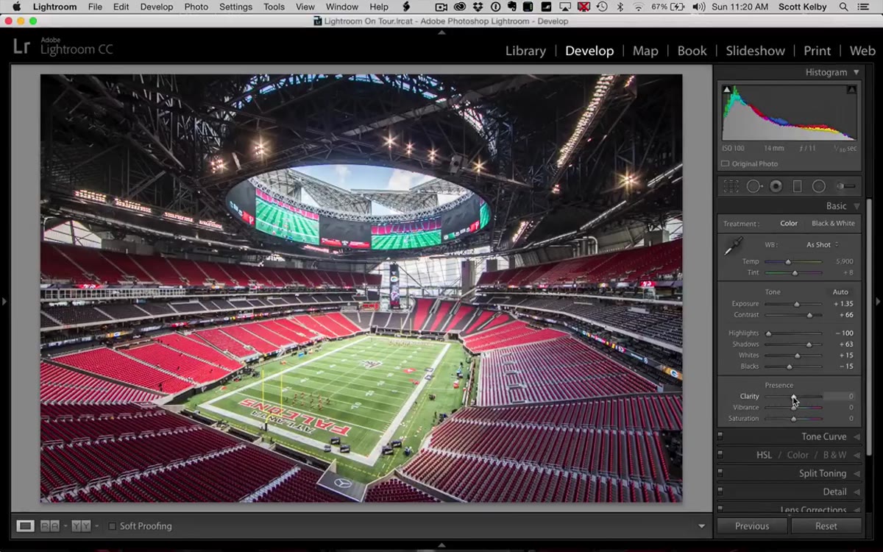Open the Develop menu in menu bar
This screenshot has height=552, width=883.
click(156, 7)
